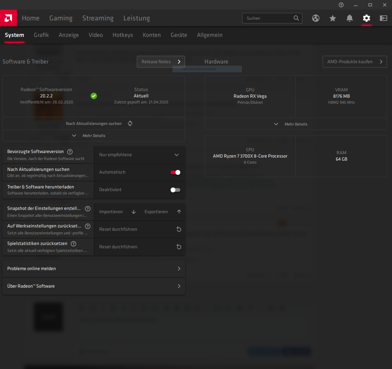Viewport: 392px width, 369px height.
Task: Switch to the Home tab
Action: (31, 18)
